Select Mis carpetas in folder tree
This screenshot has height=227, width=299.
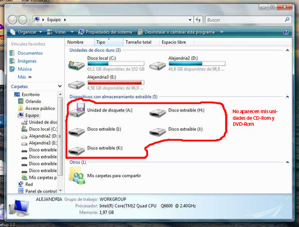[x=43, y=178]
